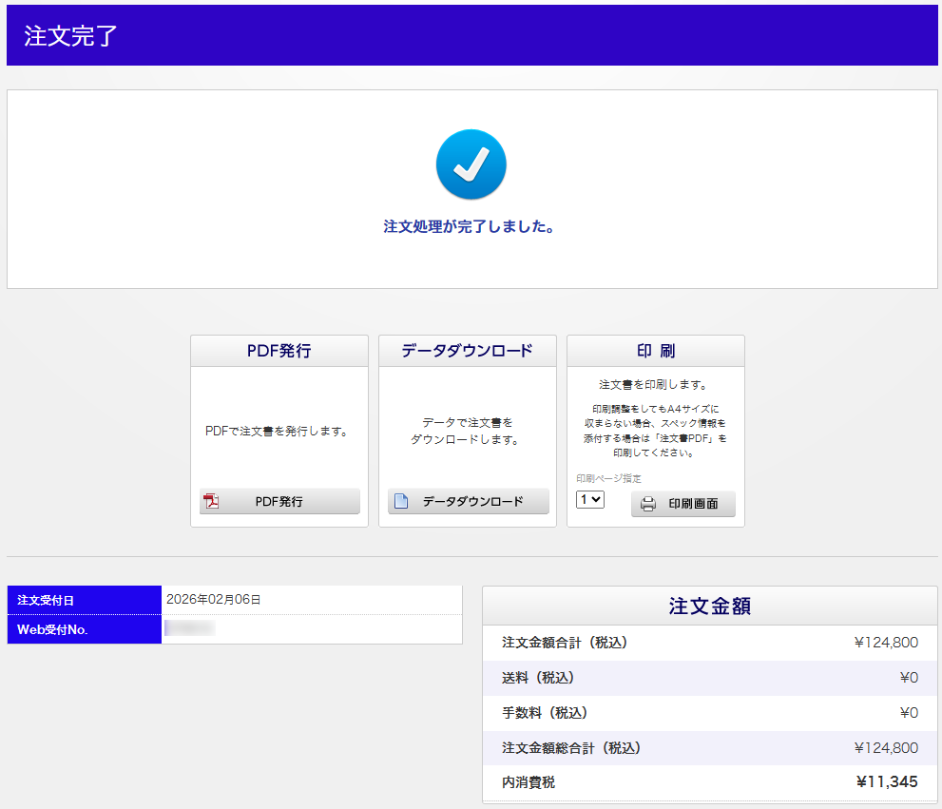
Task: Click the red PDF icon
Action: 212,502
